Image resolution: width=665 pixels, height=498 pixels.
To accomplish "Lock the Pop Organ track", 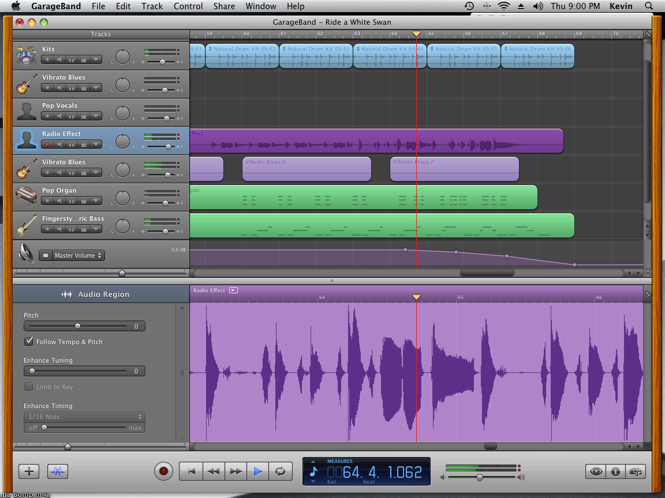I will coord(84,201).
